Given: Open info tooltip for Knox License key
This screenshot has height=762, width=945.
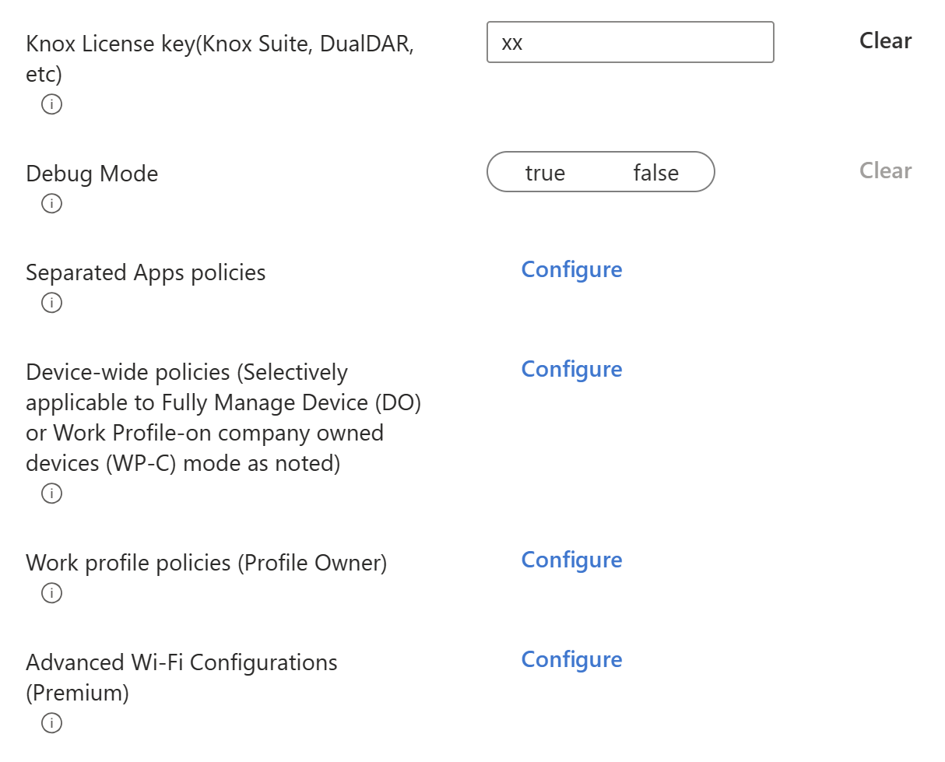Looking at the screenshot, I should [51, 104].
